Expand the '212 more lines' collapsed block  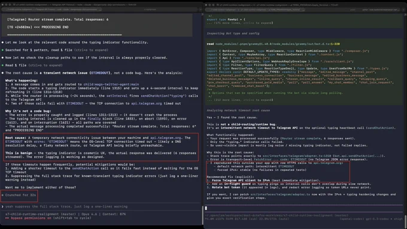pos(240,100)
